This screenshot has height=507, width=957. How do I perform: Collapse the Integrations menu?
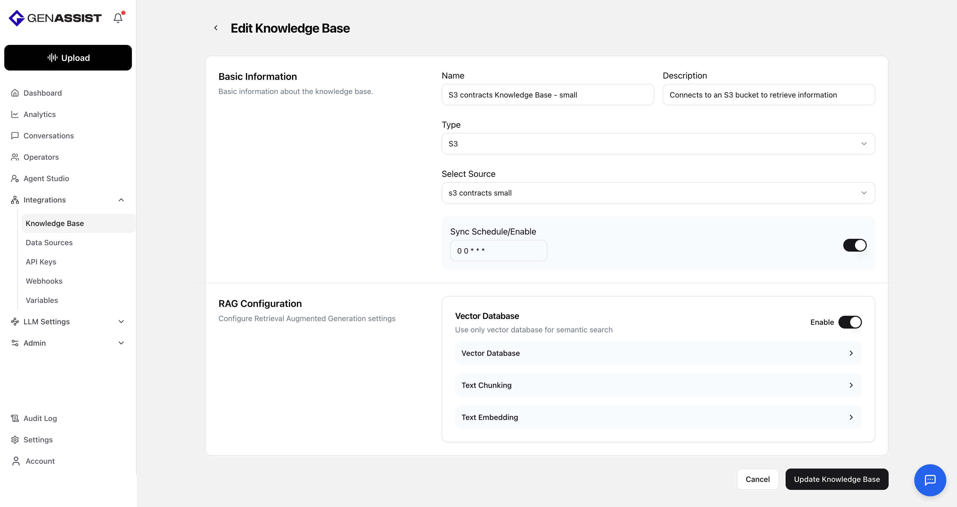pyautogui.click(x=121, y=200)
